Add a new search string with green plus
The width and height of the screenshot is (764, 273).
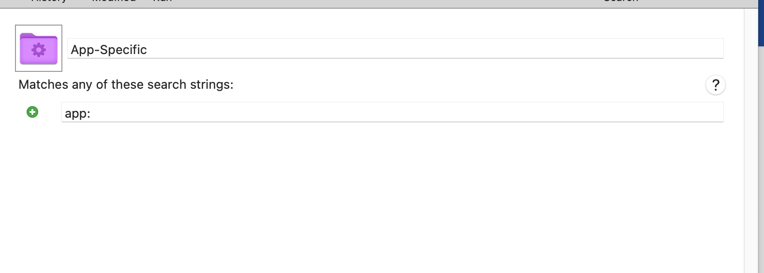(x=32, y=112)
